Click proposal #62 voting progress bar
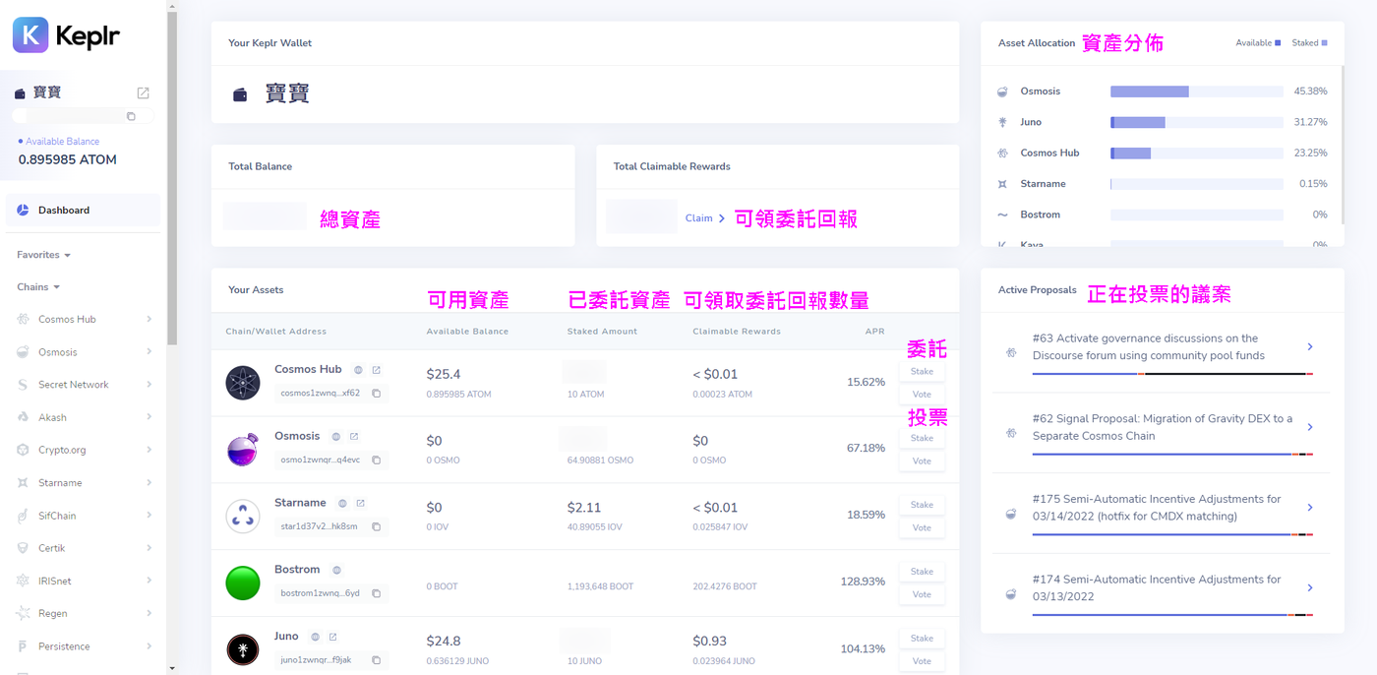Screen dimensions: 1377x675 click(x=1172, y=454)
